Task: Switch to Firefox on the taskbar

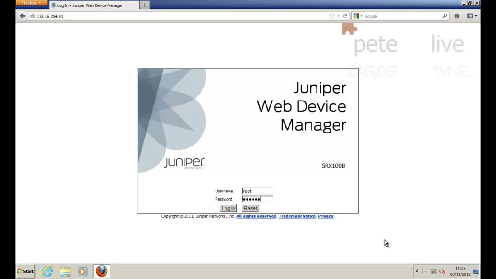Action: tap(101, 271)
